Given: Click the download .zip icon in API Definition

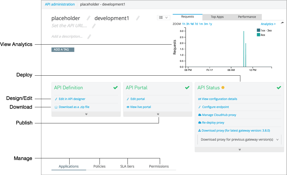Looking at the screenshot, I should coord(57,107).
